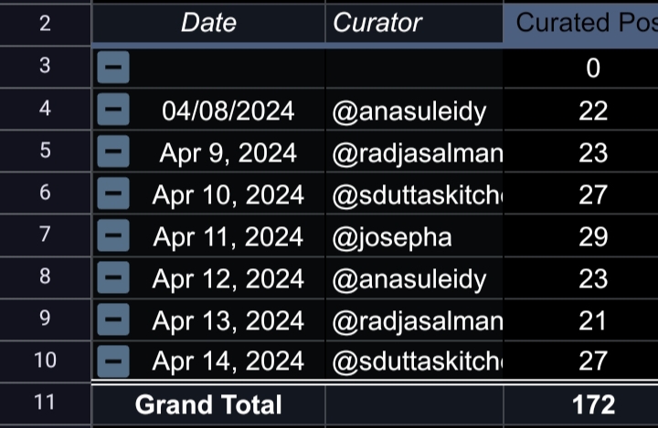
Task: Collapse the Apr 14, 2024 group
Action: pos(113,361)
